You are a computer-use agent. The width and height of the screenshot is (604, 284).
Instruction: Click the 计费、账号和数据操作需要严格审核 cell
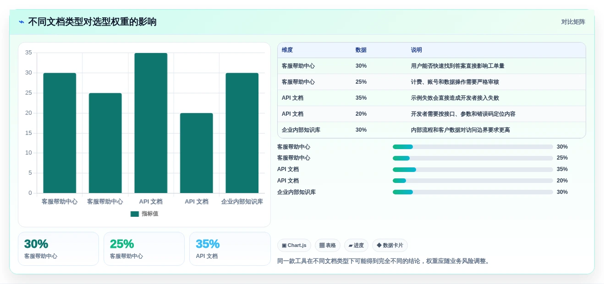[x=455, y=82]
